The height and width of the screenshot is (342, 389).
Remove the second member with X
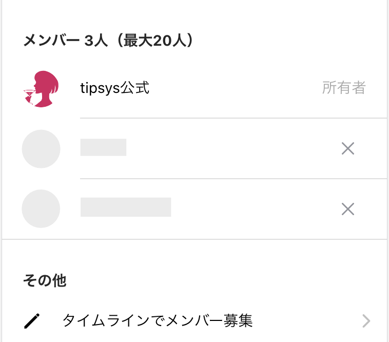point(348,148)
